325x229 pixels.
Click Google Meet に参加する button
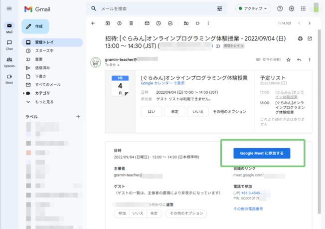tap(262, 153)
